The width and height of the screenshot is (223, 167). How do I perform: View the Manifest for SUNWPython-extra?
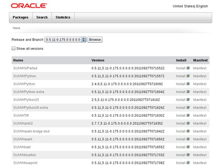(x=200, y=92)
